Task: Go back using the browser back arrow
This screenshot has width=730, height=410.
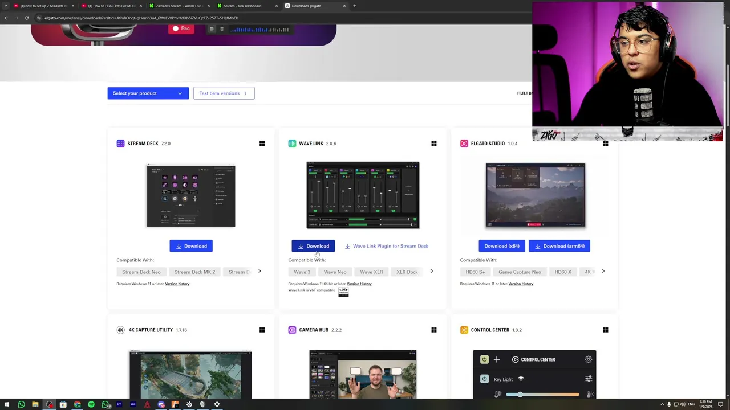Action: 6,18
